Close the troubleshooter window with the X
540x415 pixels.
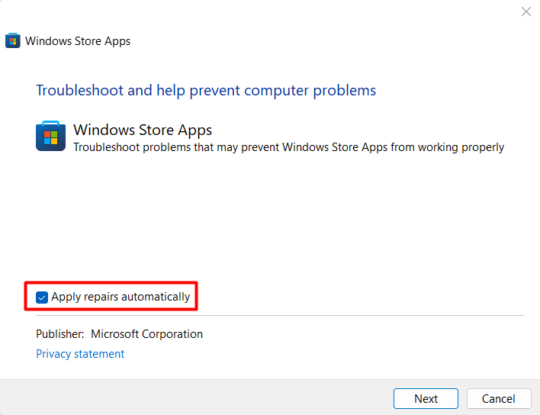[x=526, y=11]
